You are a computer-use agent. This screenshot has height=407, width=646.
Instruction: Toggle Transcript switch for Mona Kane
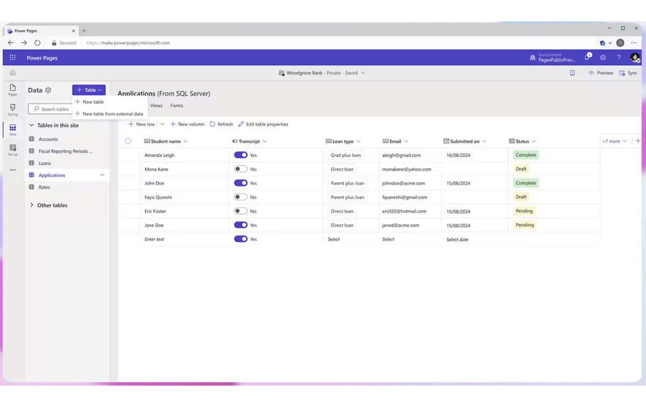241,169
